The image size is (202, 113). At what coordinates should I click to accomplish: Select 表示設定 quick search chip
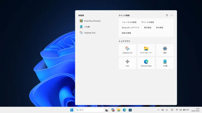pyautogui.click(x=148, y=28)
